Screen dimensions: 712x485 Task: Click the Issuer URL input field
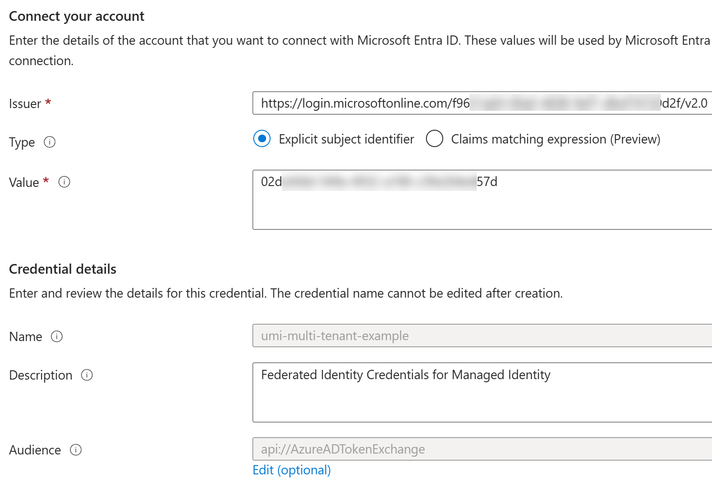click(x=482, y=103)
